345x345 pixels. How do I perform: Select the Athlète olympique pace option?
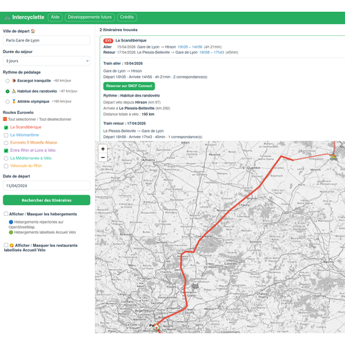pyautogui.click(x=8, y=101)
